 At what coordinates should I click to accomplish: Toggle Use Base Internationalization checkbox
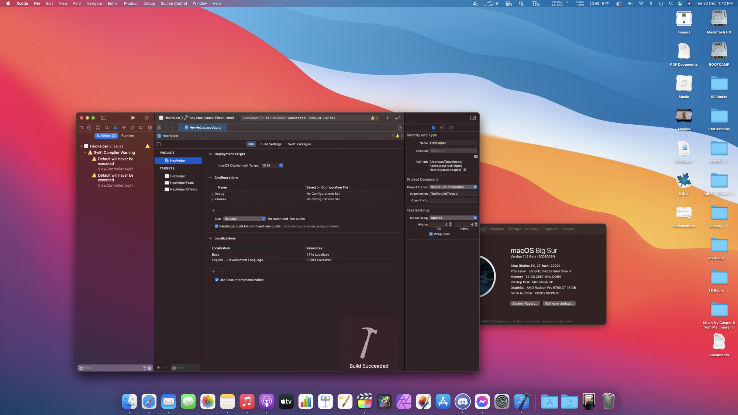[217, 280]
